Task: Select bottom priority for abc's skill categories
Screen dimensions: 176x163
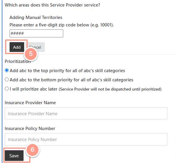Action: 7,80
